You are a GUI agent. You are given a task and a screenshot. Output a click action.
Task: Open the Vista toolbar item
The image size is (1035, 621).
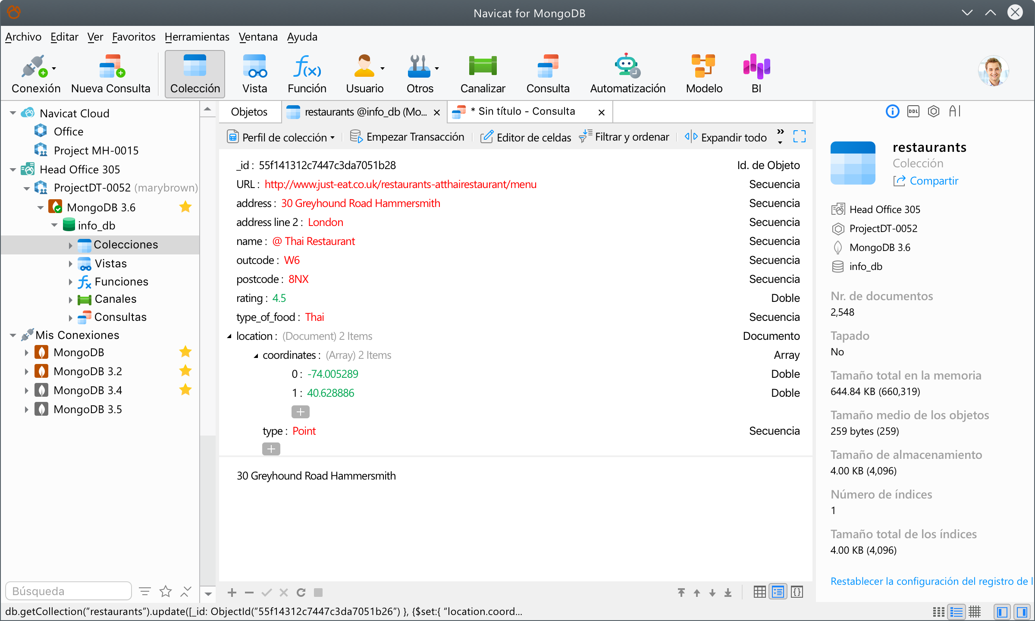tap(254, 74)
